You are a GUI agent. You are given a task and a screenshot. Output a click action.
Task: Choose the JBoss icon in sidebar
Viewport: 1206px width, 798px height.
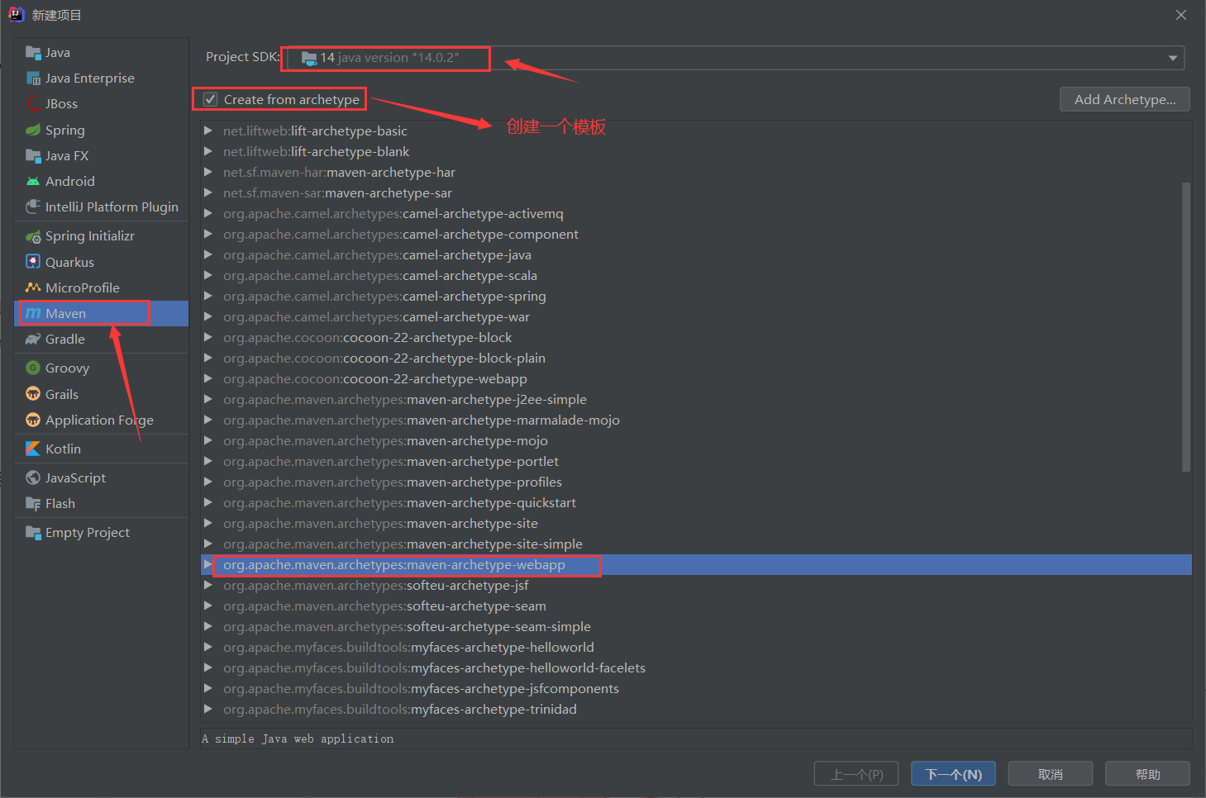coord(33,104)
